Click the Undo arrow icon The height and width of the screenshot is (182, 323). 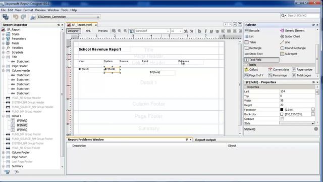(x=16, y=17)
